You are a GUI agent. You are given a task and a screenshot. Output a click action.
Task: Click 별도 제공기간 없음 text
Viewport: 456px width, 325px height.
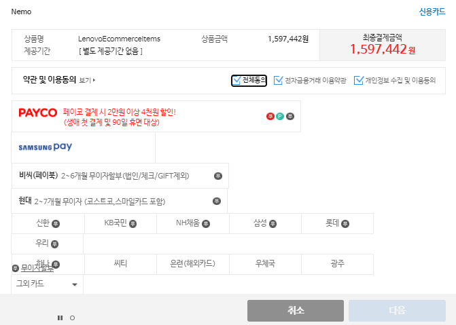[x=111, y=52]
